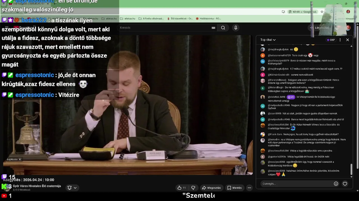The width and height of the screenshot is (359, 201).
Task: Open notification bell dropdown for channel
Action: (72, 188)
